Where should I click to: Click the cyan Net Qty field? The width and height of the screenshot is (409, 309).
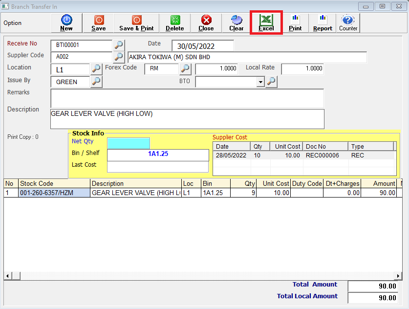point(129,143)
